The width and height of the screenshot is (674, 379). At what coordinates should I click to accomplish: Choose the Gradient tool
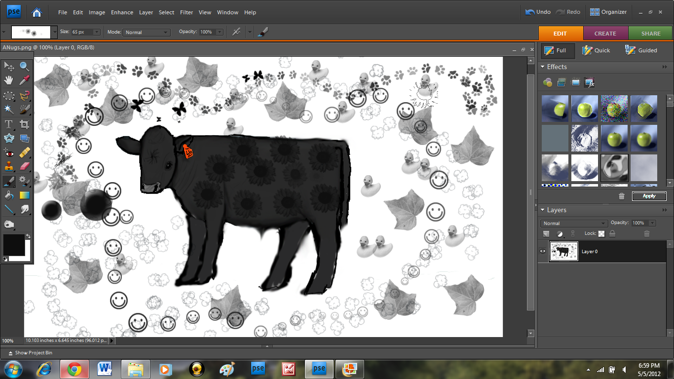coord(24,195)
